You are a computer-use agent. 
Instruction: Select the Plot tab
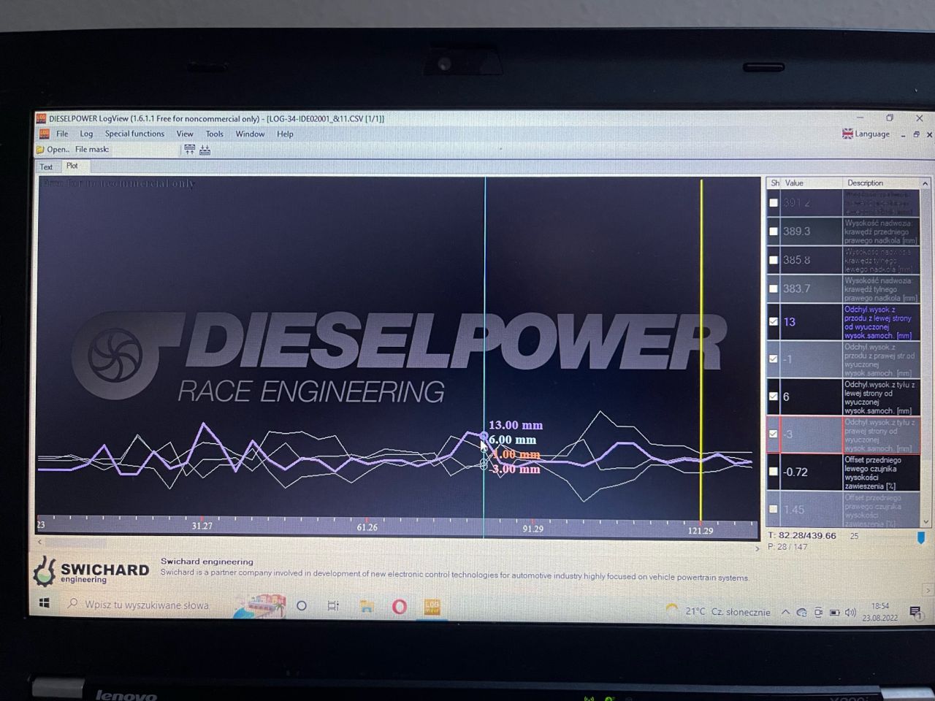(x=72, y=166)
